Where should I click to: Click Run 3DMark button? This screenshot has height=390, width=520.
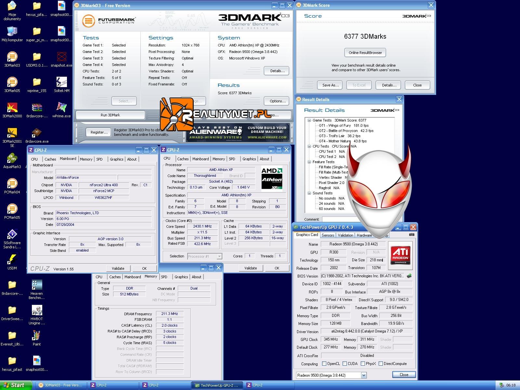[110, 115]
